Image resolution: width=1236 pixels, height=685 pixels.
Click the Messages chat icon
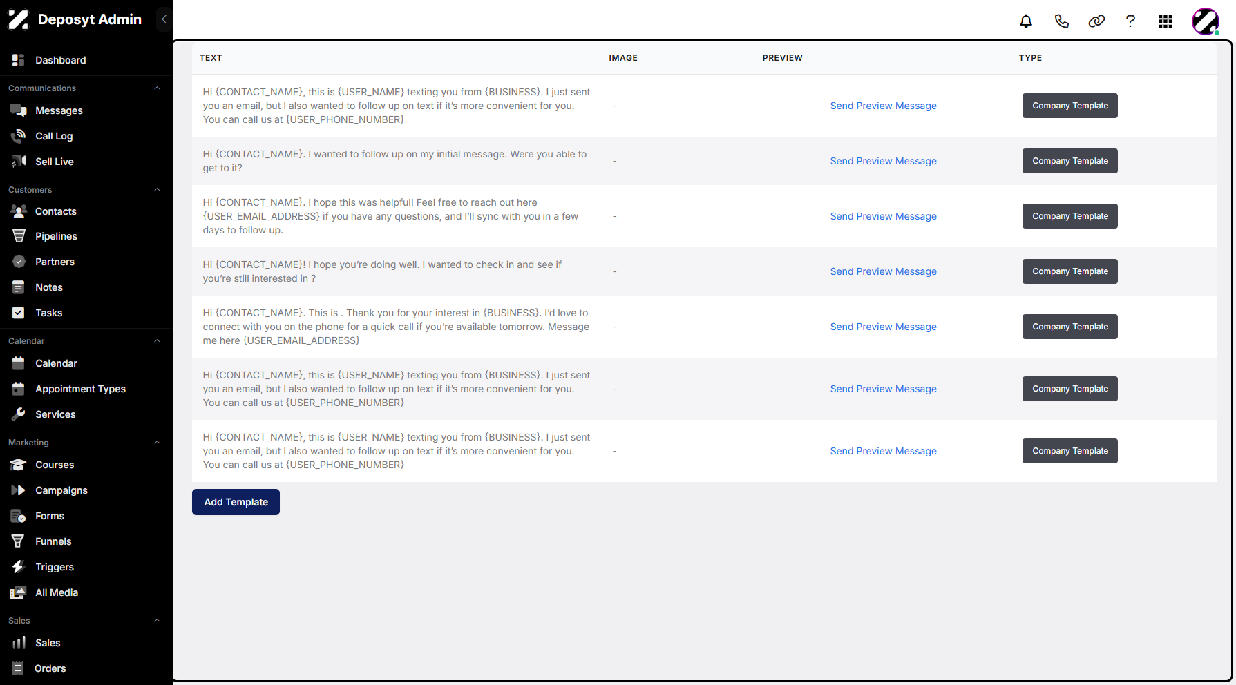click(19, 110)
